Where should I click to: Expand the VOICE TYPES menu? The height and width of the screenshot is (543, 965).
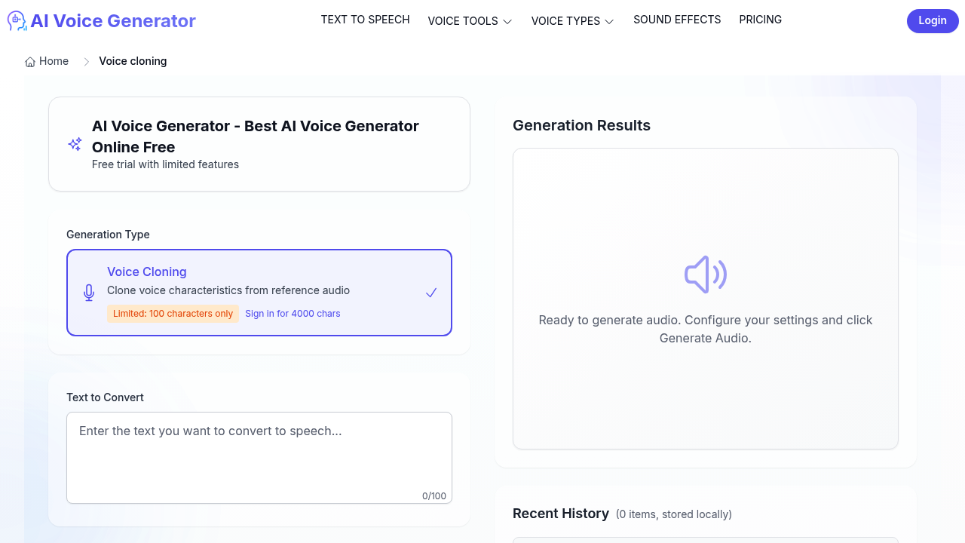click(x=571, y=21)
